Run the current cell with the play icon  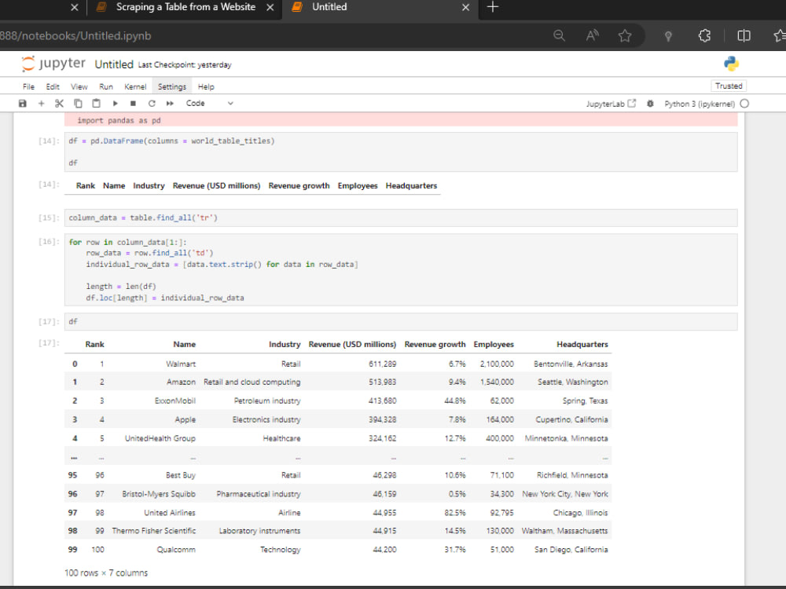click(x=115, y=103)
